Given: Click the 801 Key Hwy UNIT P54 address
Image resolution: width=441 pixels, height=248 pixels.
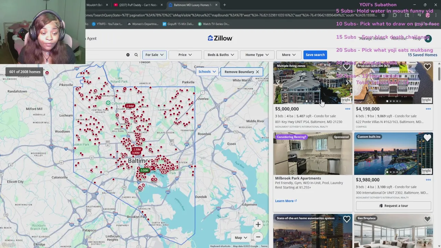Looking at the screenshot, I should point(308,122).
